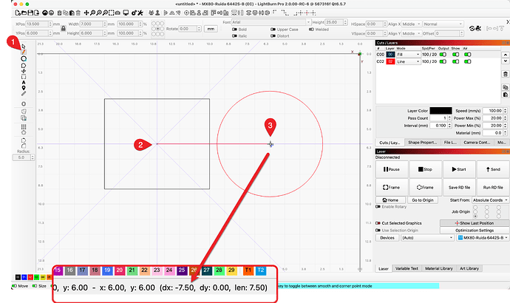Screen dimensions: 510x303
Task: Toggle Show for layer C00
Action: coord(456,55)
